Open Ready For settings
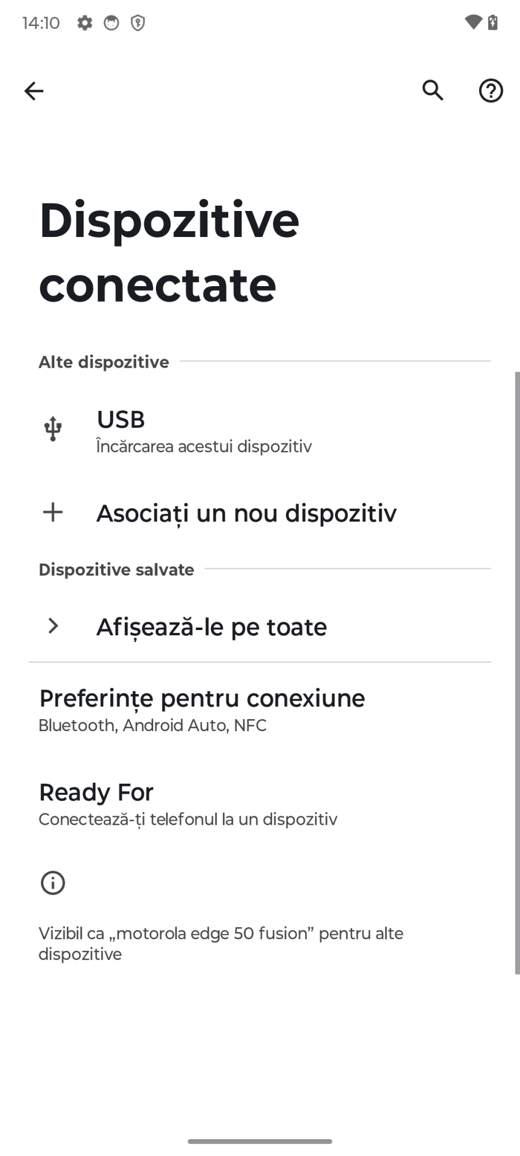This screenshot has height=1156, width=520. (x=188, y=803)
